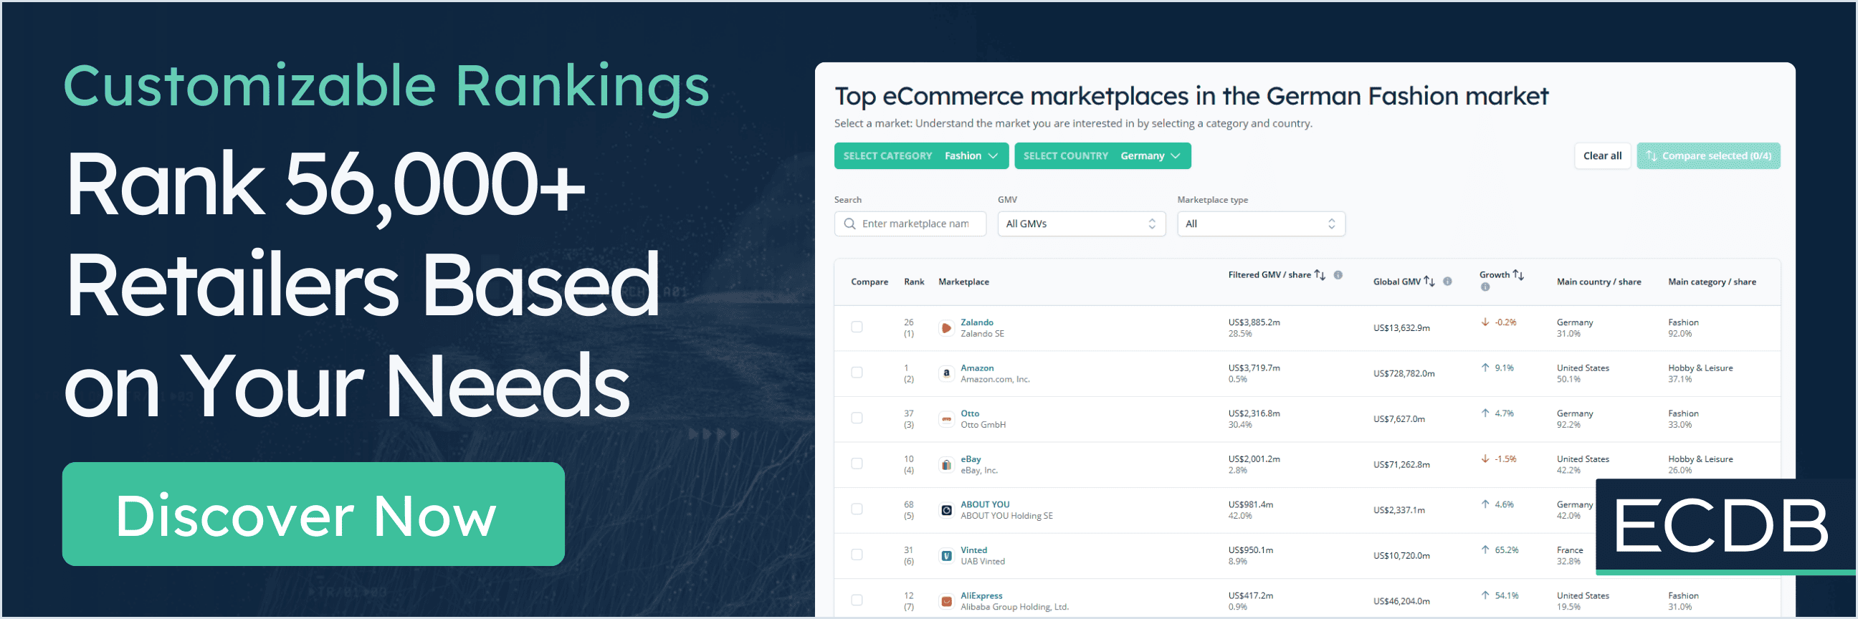Click the Zalando logo icon
The image size is (1858, 619).
click(946, 328)
